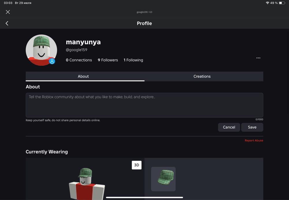
Task: Tap the 03:03 clock in status bar
Action: 8,3
